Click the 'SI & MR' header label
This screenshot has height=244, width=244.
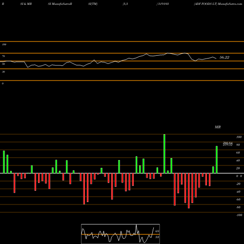pyautogui.click(x=26, y=4)
